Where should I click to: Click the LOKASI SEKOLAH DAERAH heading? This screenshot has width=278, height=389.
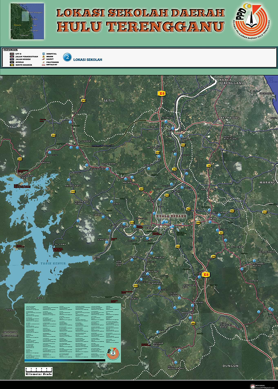pos(141,13)
